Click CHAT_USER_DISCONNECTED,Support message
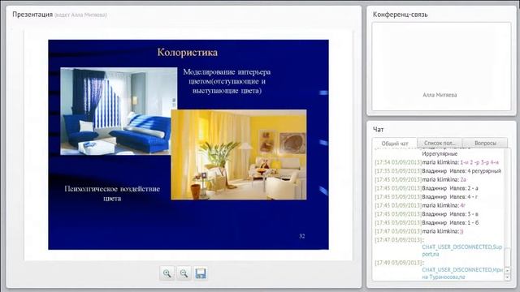This screenshot has height=292, width=520. [462, 251]
